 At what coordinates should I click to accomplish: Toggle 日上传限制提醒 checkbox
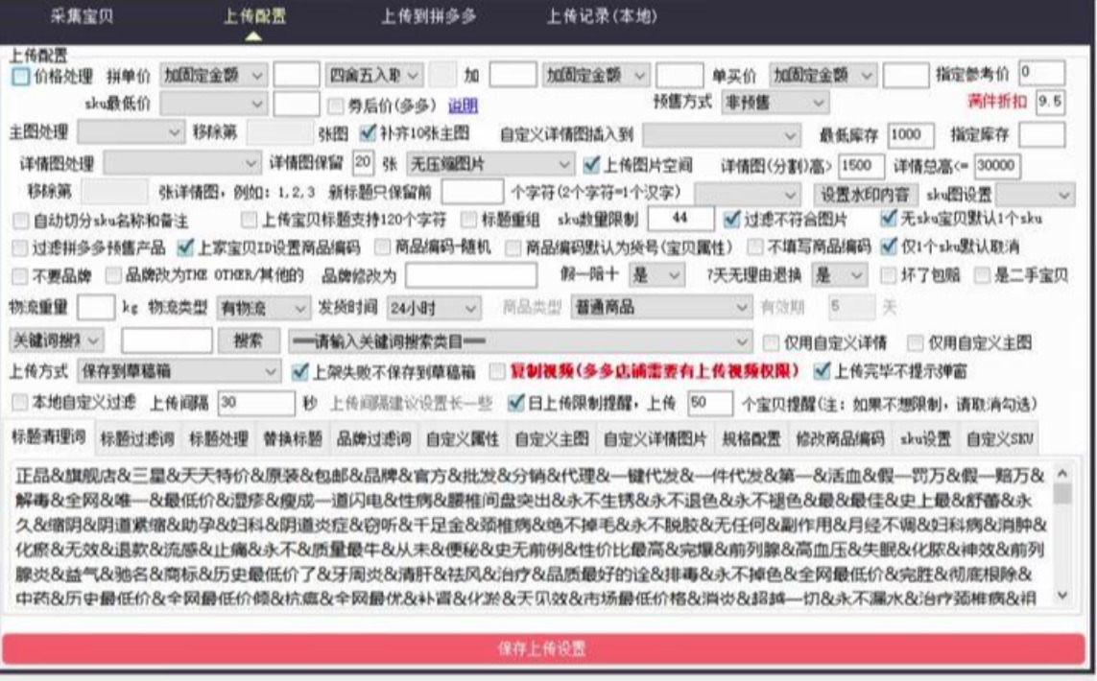(x=515, y=402)
